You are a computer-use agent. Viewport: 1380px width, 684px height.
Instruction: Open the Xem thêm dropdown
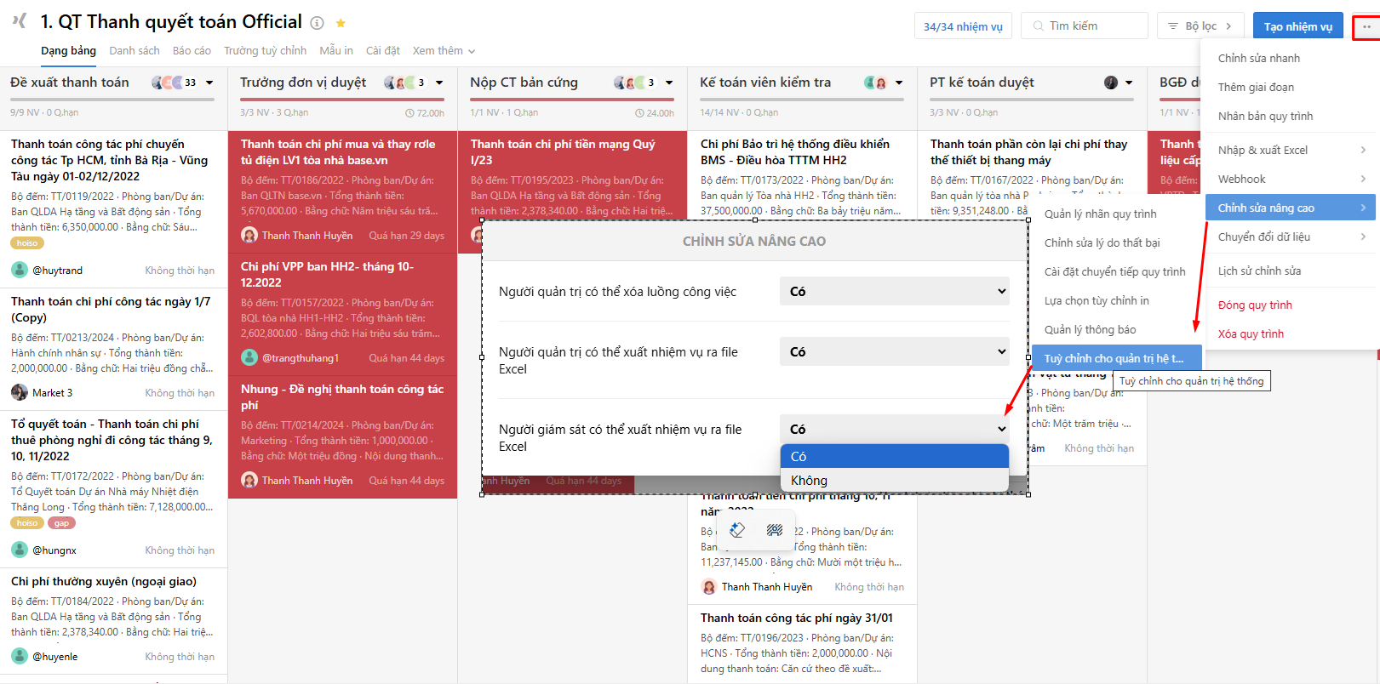pyautogui.click(x=444, y=51)
